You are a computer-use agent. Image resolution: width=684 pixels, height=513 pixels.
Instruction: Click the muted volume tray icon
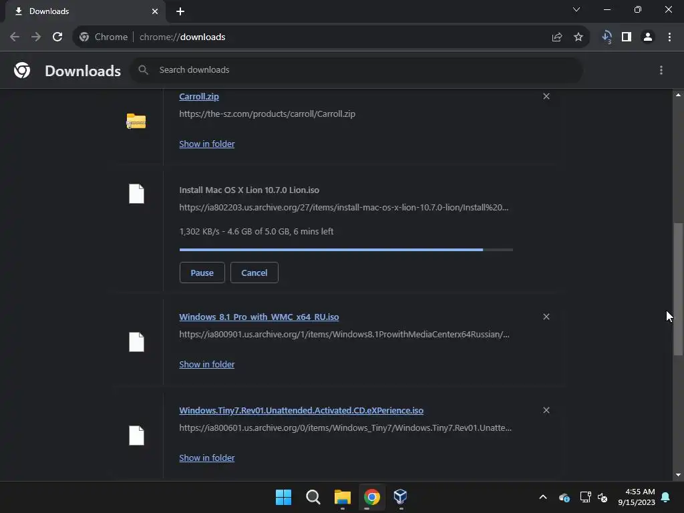[603, 497]
